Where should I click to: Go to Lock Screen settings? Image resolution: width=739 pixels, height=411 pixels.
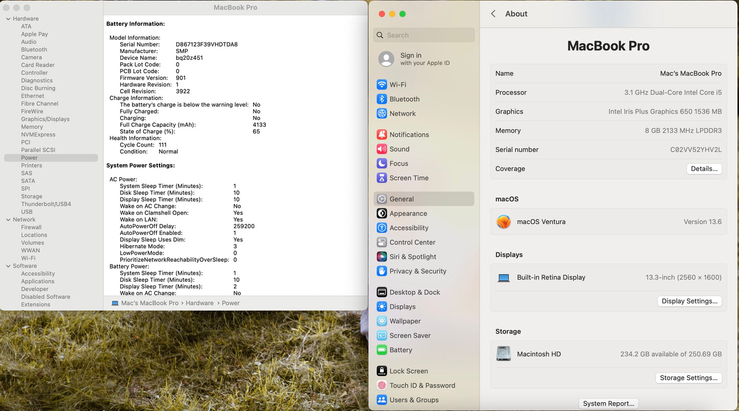point(408,371)
